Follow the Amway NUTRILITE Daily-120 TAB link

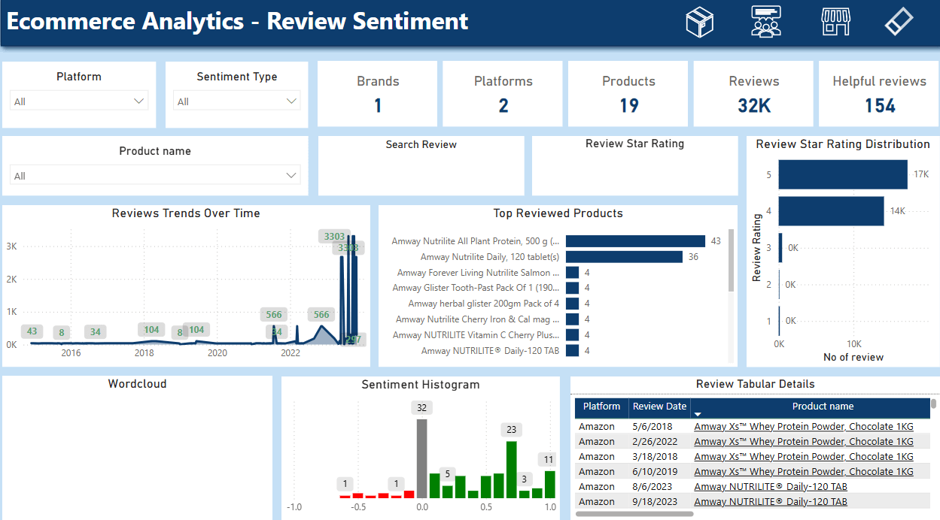[x=770, y=486]
